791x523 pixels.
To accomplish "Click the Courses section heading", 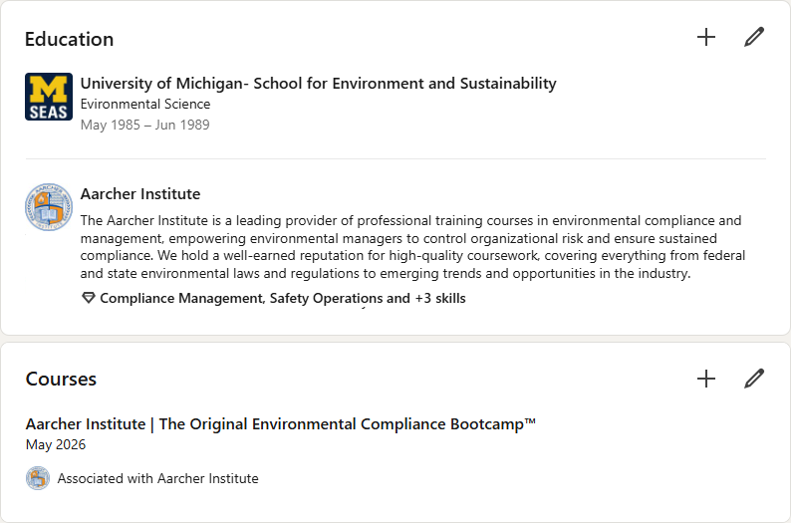I will pyautogui.click(x=61, y=380).
